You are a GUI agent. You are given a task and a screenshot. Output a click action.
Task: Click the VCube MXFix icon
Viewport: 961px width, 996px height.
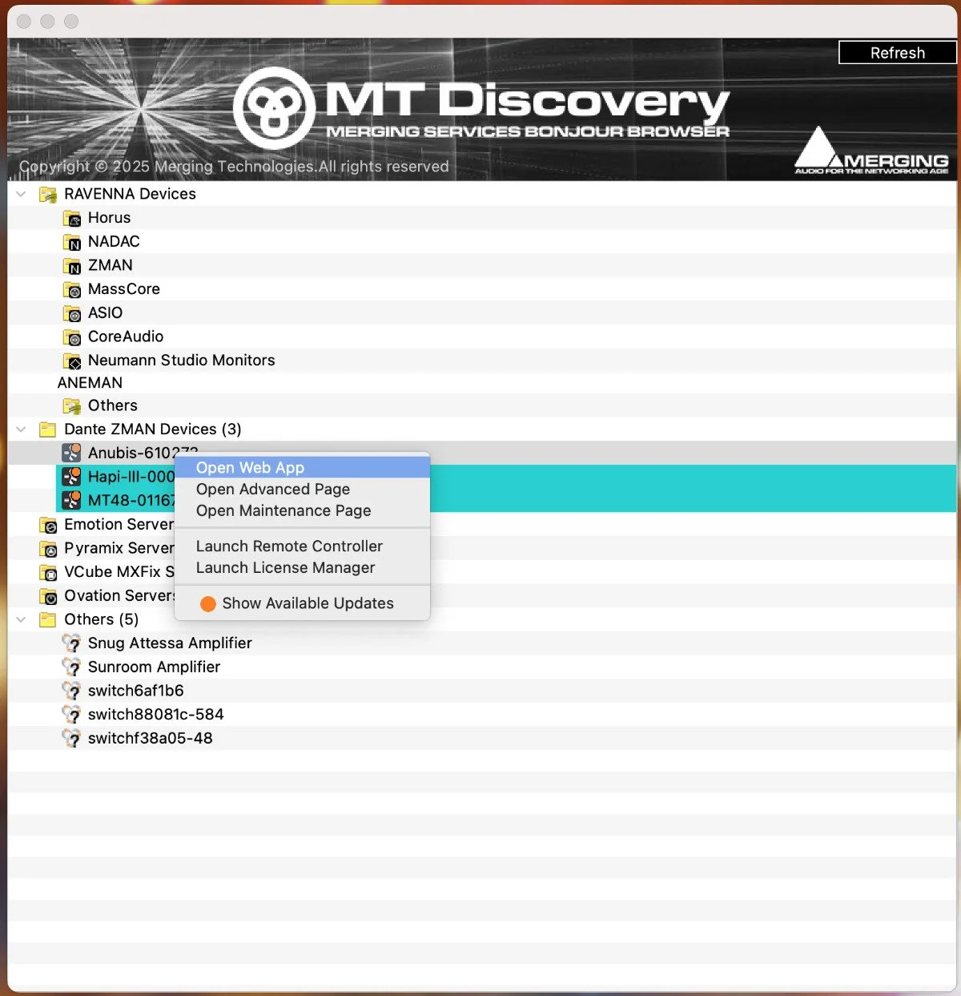(48, 572)
